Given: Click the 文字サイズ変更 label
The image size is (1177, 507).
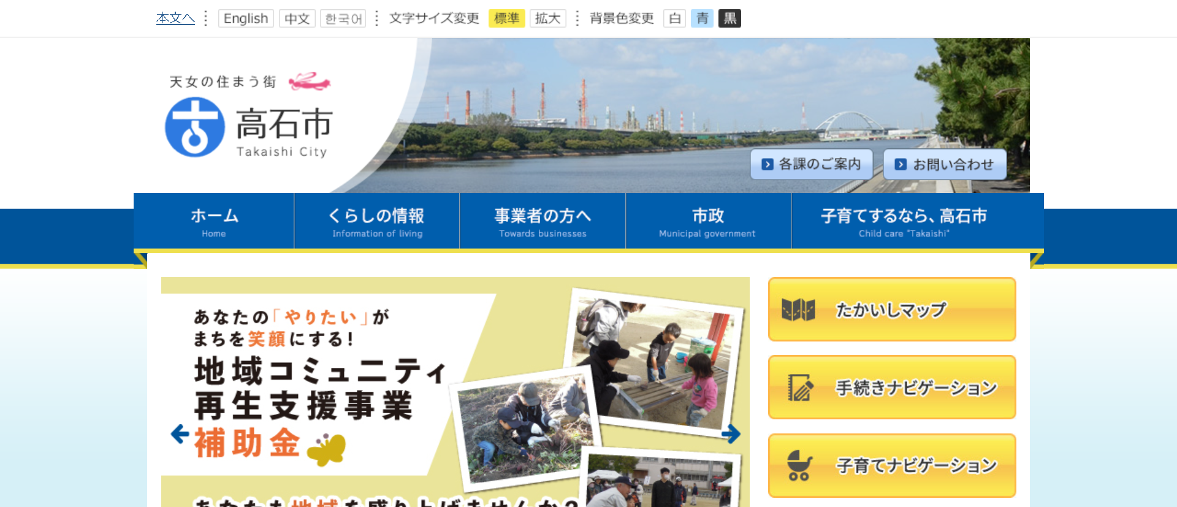Looking at the screenshot, I should (x=434, y=18).
